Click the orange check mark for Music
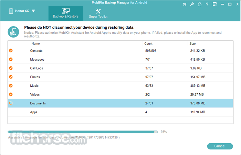241x155 pixels. pyautogui.click(x=11, y=85)
